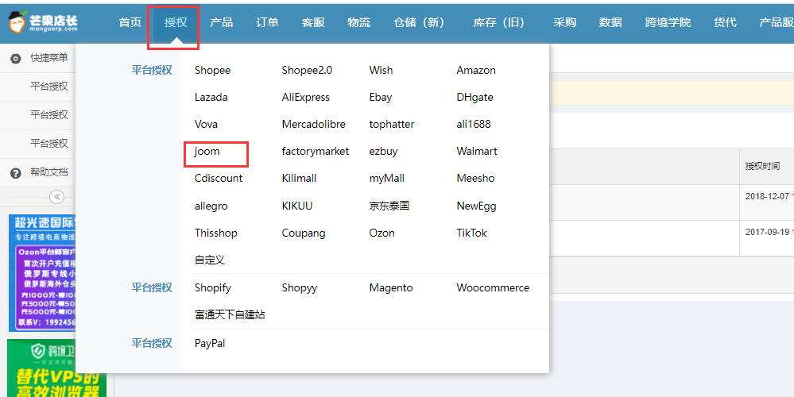Select Vova platform authorization

point(206,124)
